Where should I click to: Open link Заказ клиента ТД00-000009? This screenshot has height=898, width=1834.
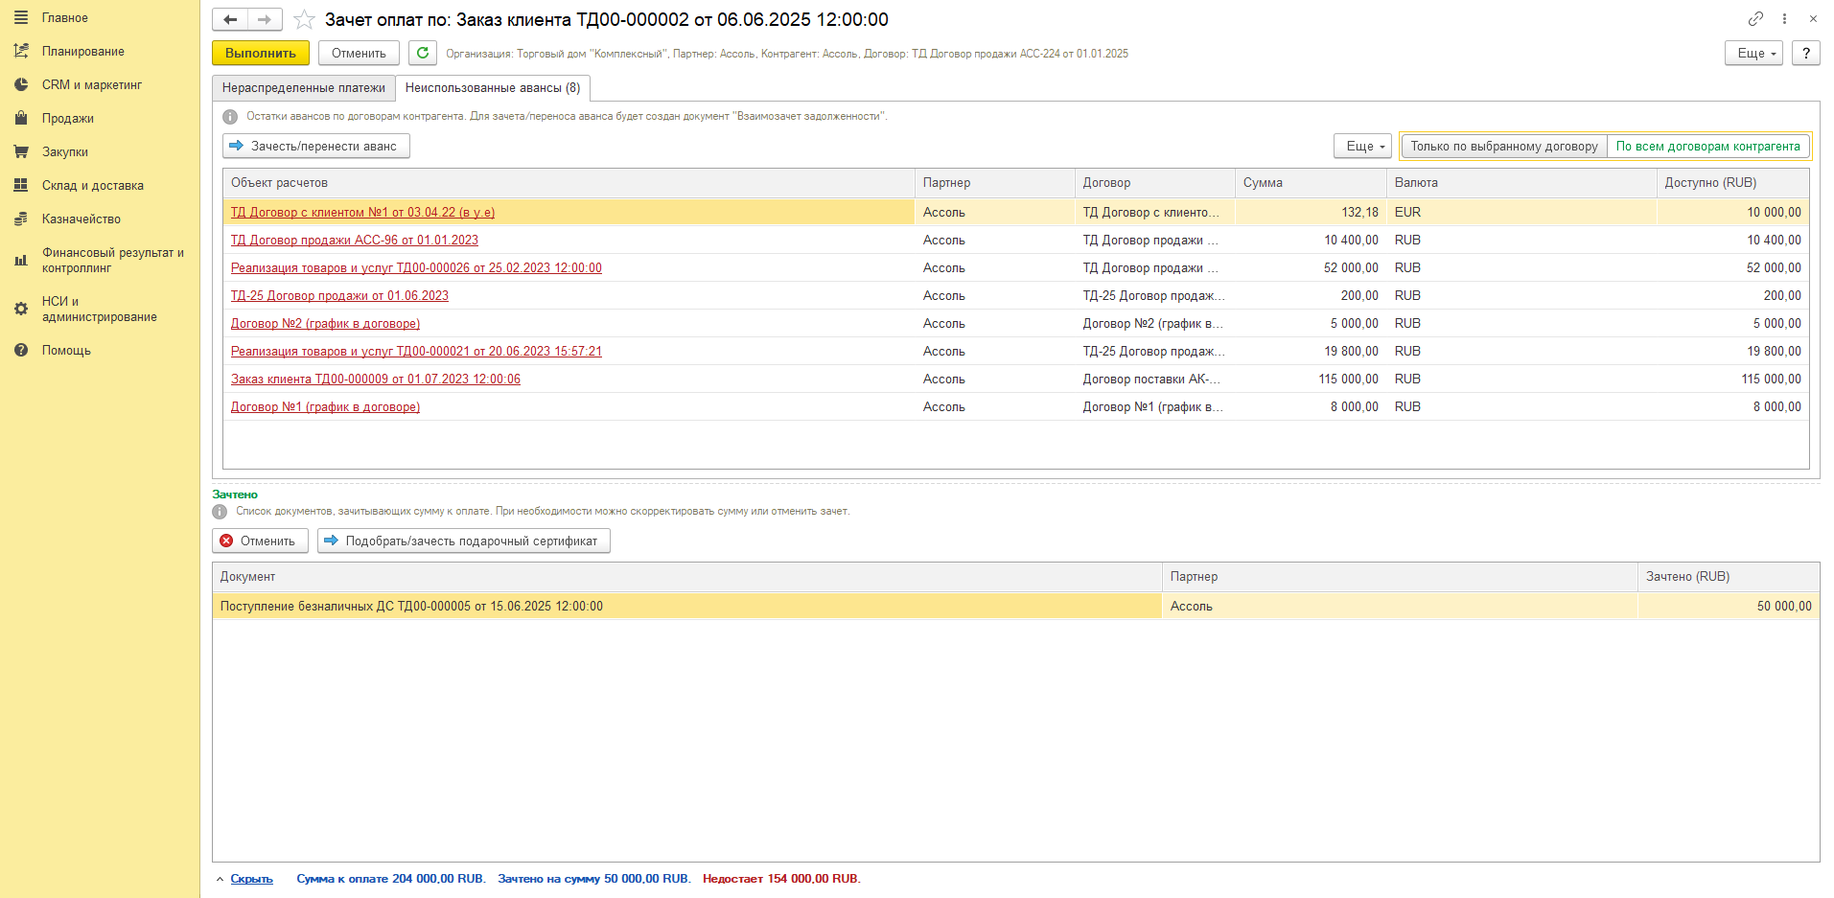coord(376,380)
